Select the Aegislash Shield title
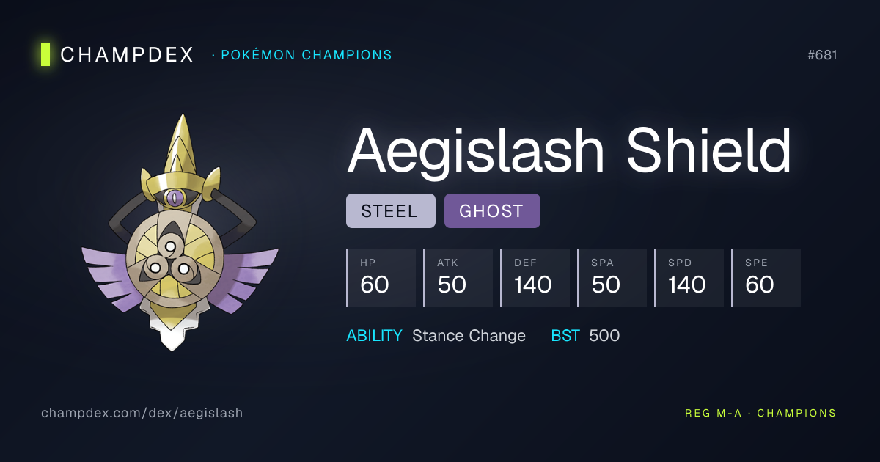Image resolution: width=880 pixels, height=462 pixels. 569,151
